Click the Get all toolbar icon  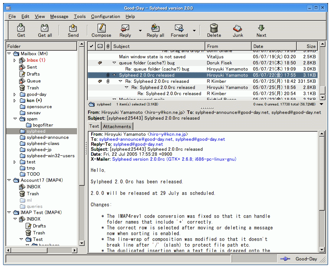coord(45,28)
